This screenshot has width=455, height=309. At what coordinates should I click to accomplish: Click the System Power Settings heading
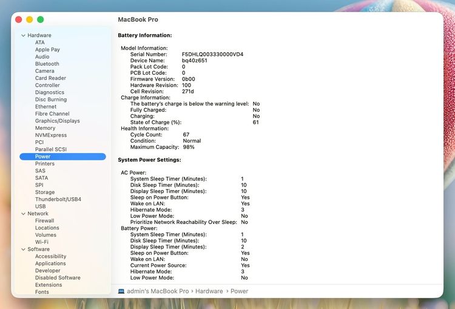pos(149,160)
